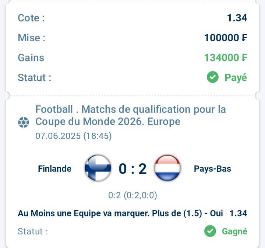
Task: Click the Cote value 1.34
Action: (237, 18)
